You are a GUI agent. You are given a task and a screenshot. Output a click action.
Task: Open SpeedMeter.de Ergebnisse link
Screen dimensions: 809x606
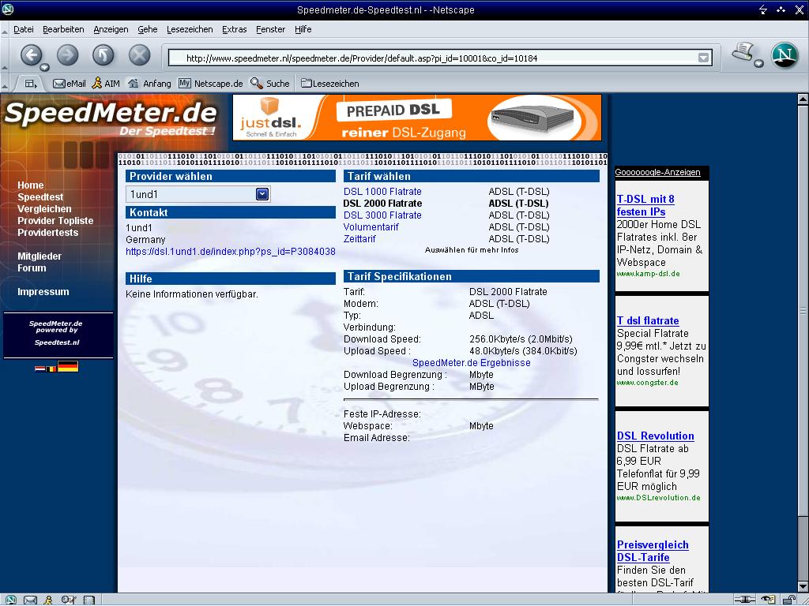(471, 363)
